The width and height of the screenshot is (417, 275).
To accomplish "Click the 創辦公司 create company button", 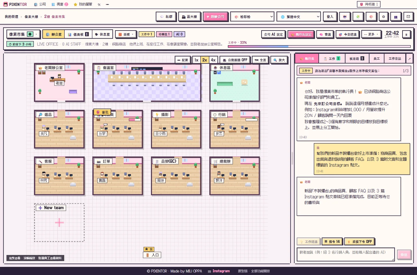I will [215, 17].
